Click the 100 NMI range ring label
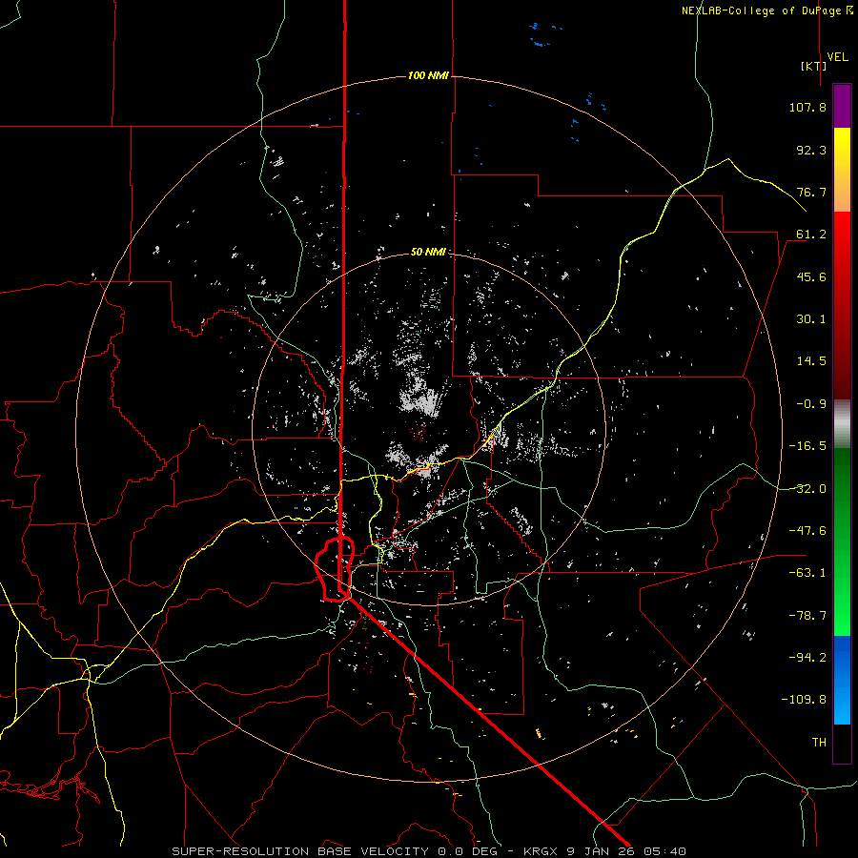Viewport: 858px width, 858px height. coord(428,75)
